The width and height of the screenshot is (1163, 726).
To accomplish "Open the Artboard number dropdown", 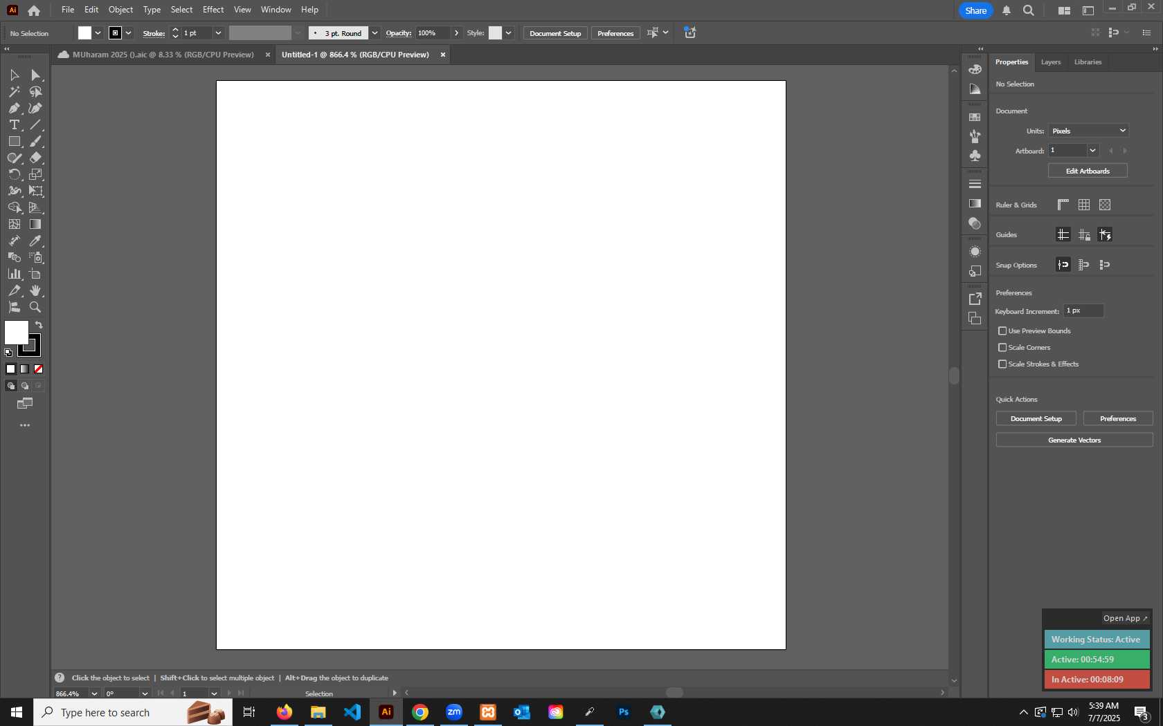I will [x=1092, y=151].
